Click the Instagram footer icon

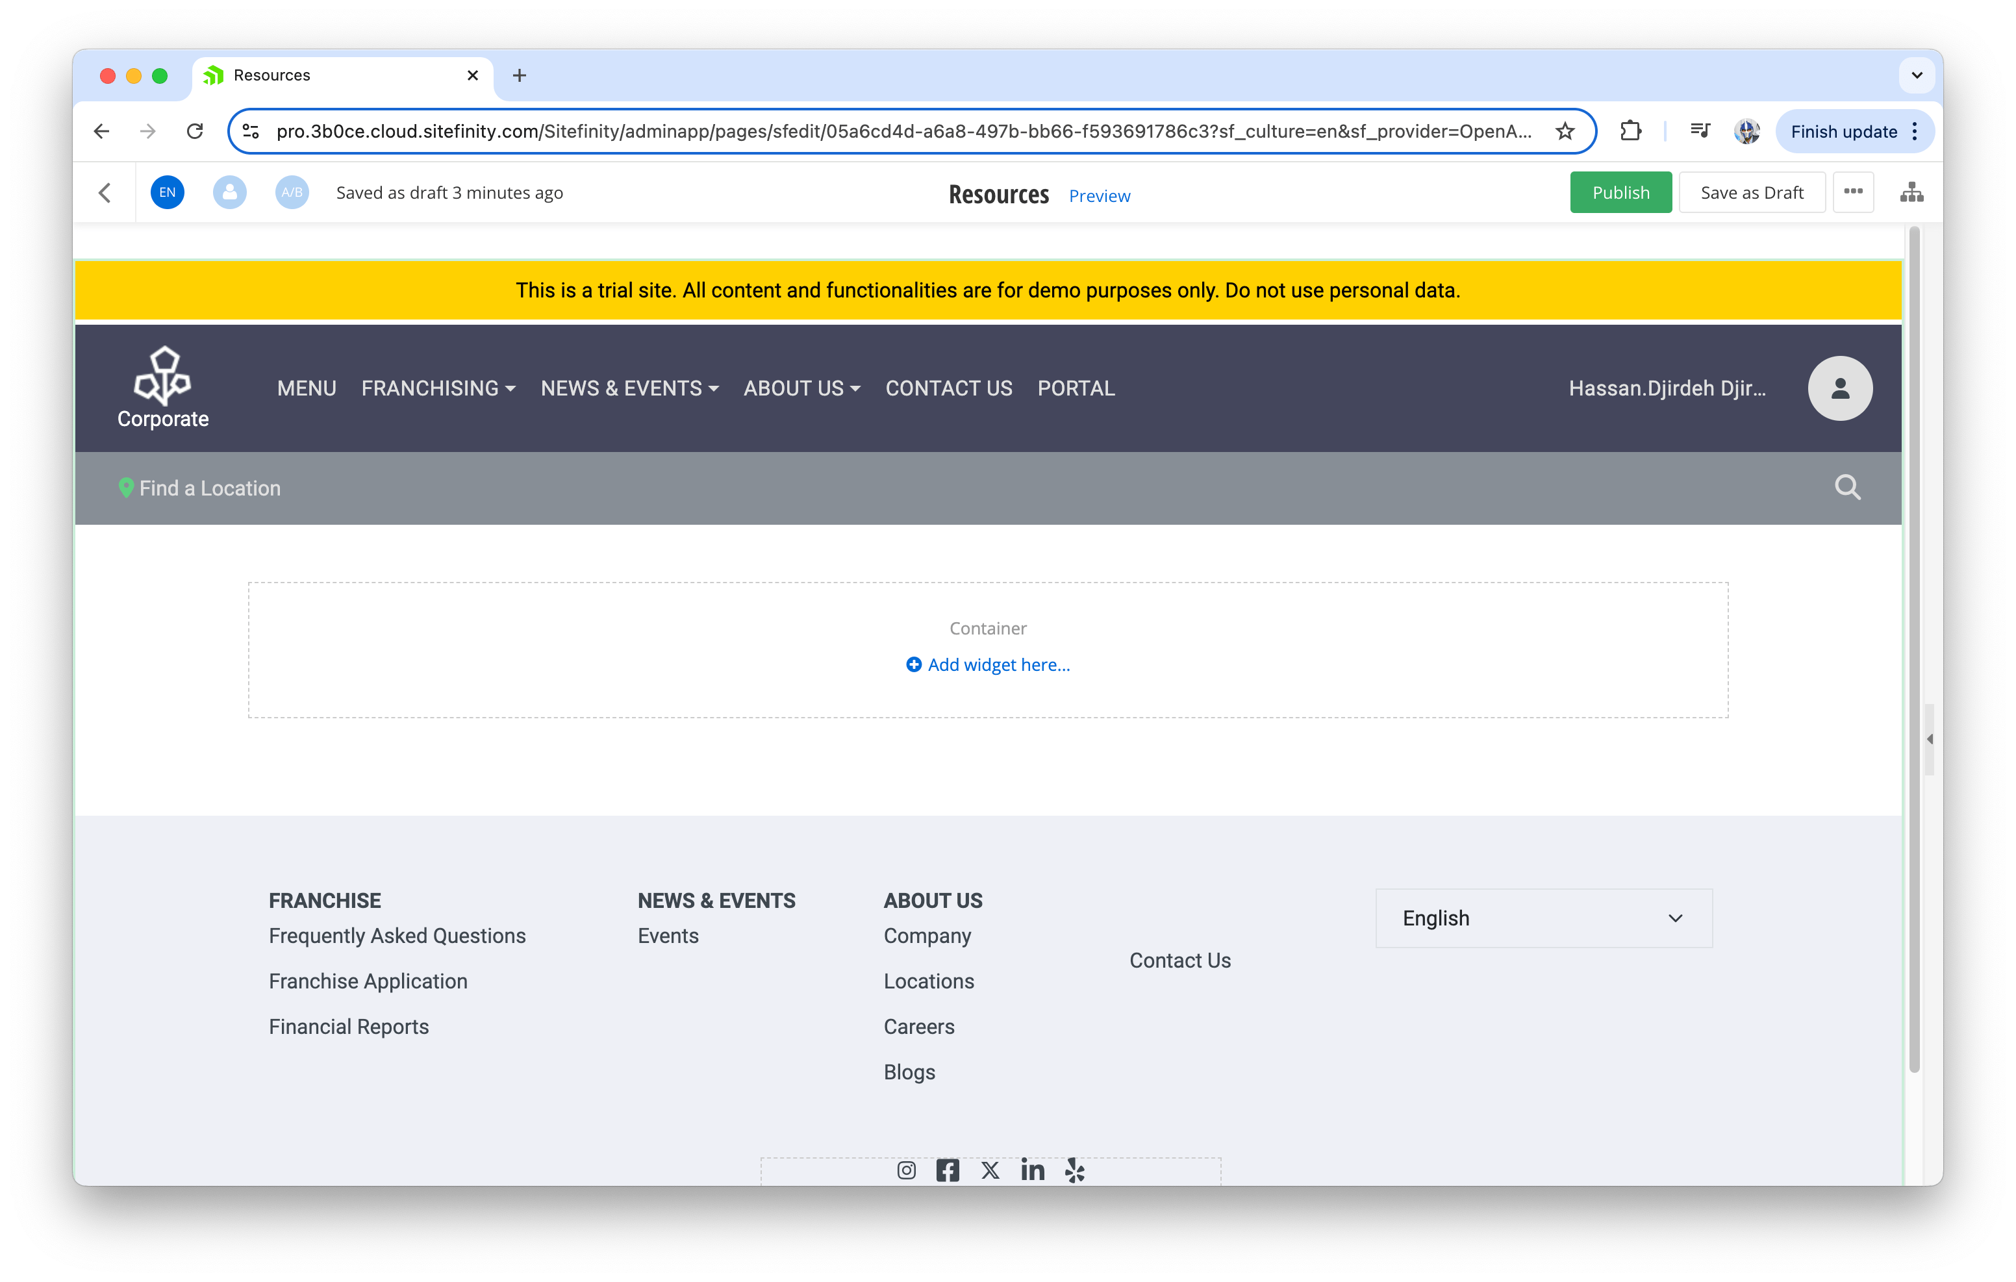[x=906, y=1170]
